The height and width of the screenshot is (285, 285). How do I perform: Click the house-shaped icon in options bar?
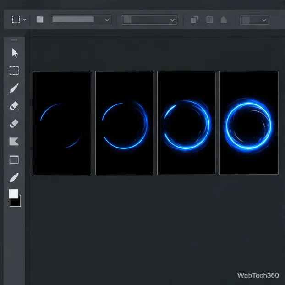[x=224, y=20]
